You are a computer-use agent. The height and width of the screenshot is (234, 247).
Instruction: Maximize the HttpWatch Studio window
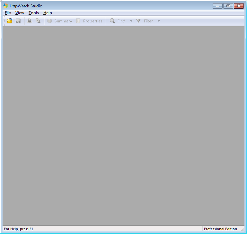point(228,6)
